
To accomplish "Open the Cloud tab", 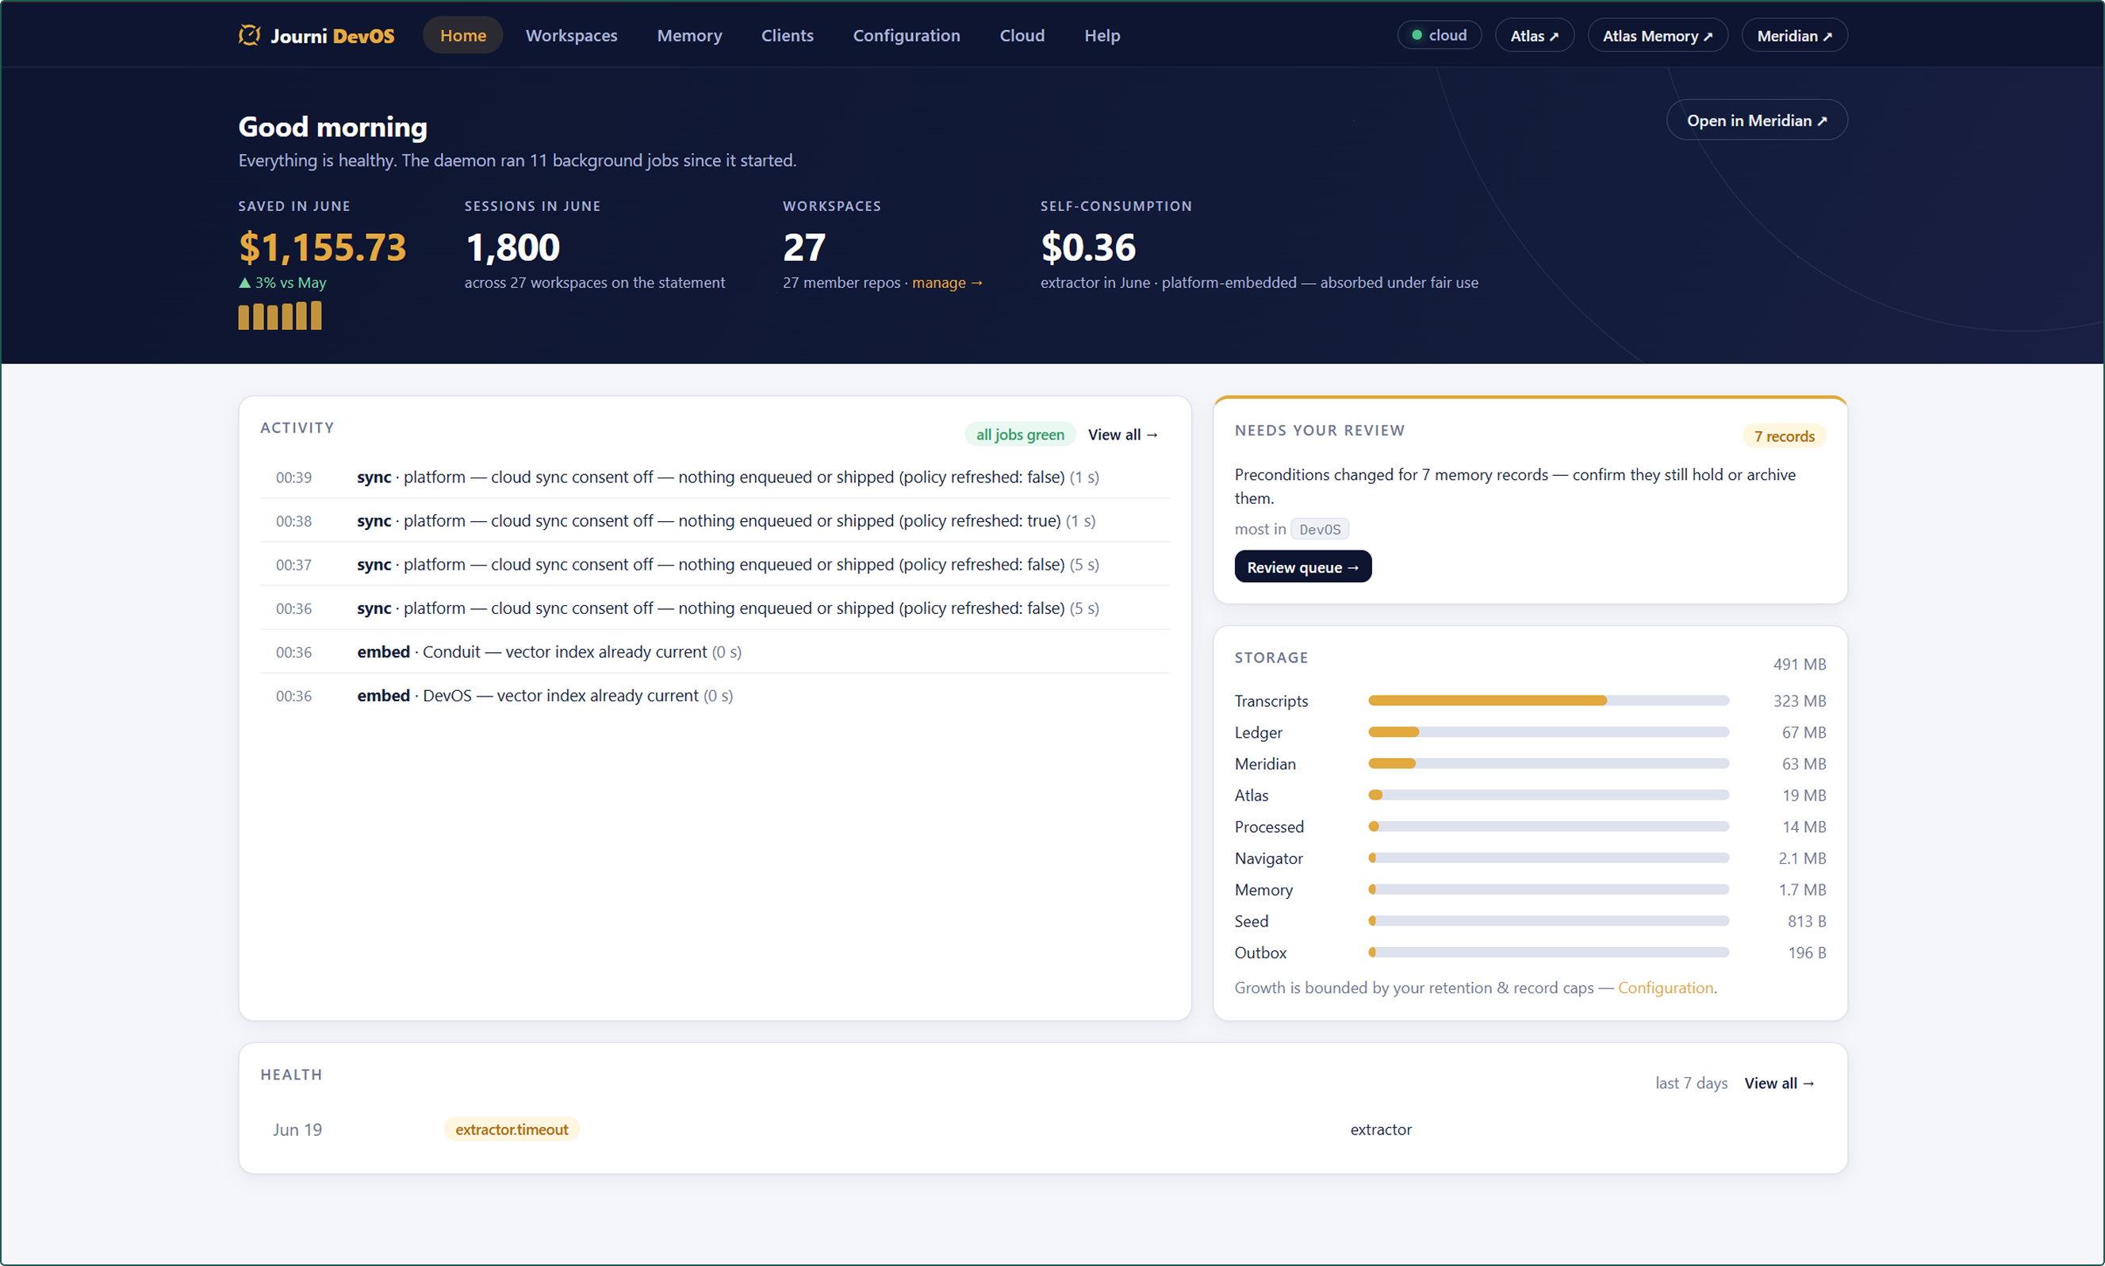I will click(1022, 35).
